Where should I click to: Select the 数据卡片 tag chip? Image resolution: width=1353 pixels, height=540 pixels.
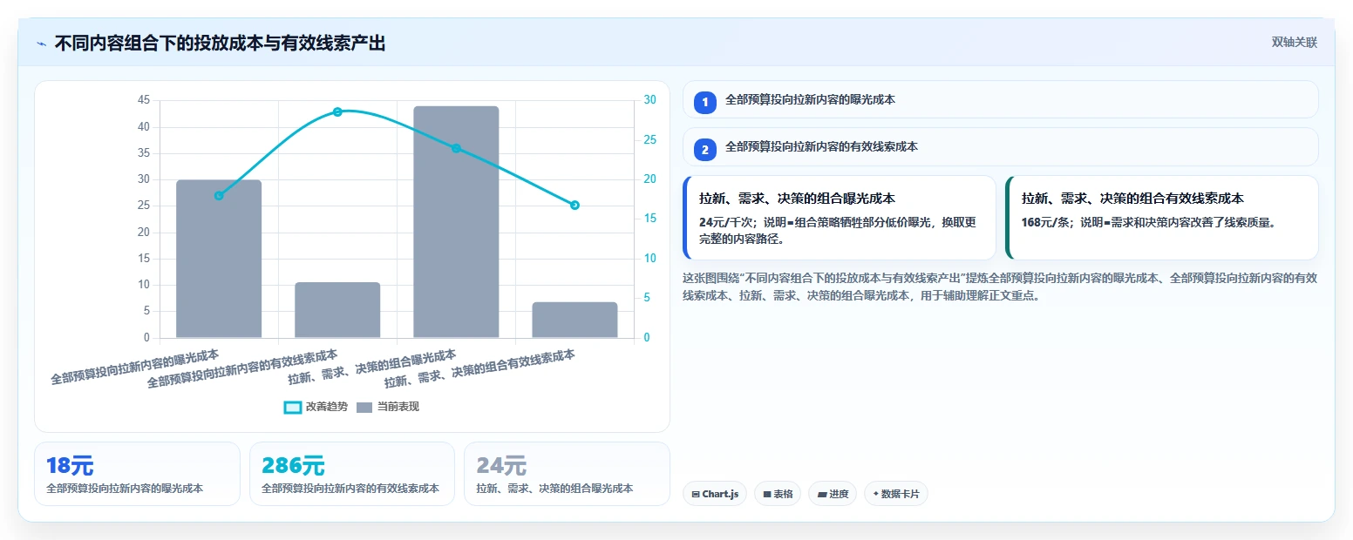(896, 494)
